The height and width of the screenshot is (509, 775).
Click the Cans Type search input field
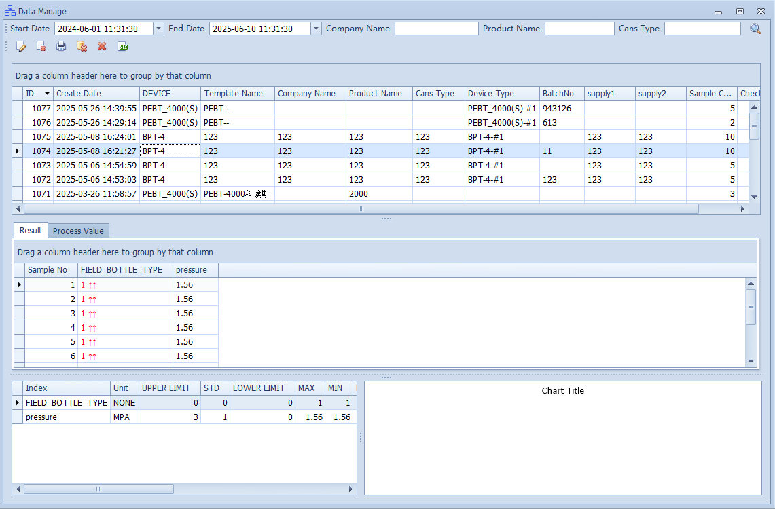[x=702, y=29]
